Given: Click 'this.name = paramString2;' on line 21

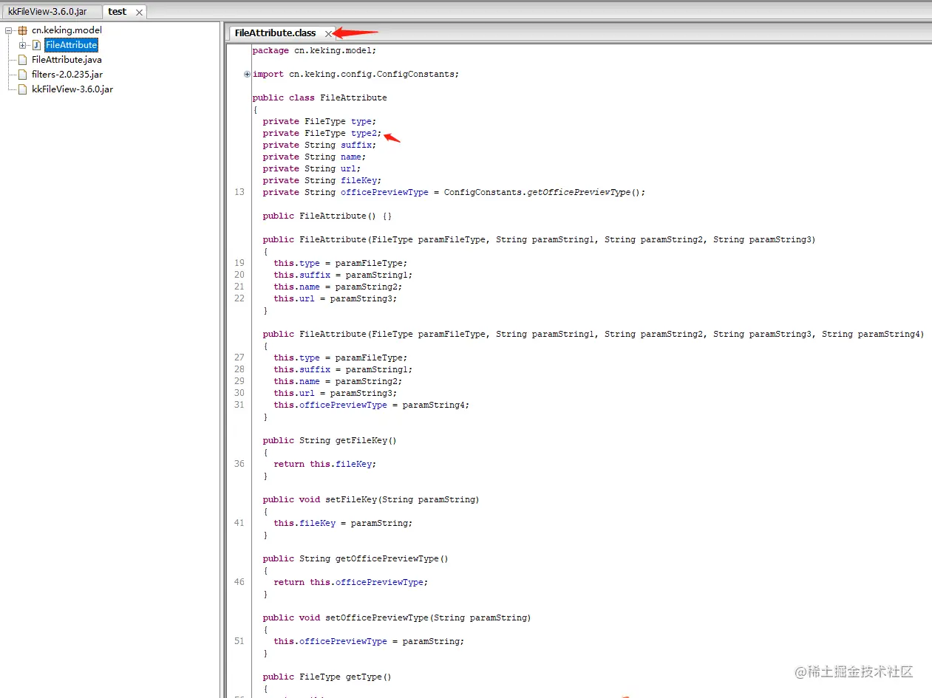Looking at the screenshot, I should point(338,287).
